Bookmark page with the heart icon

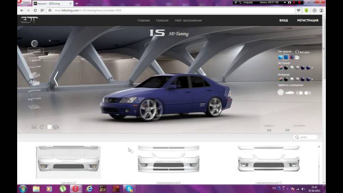(298, 10)
